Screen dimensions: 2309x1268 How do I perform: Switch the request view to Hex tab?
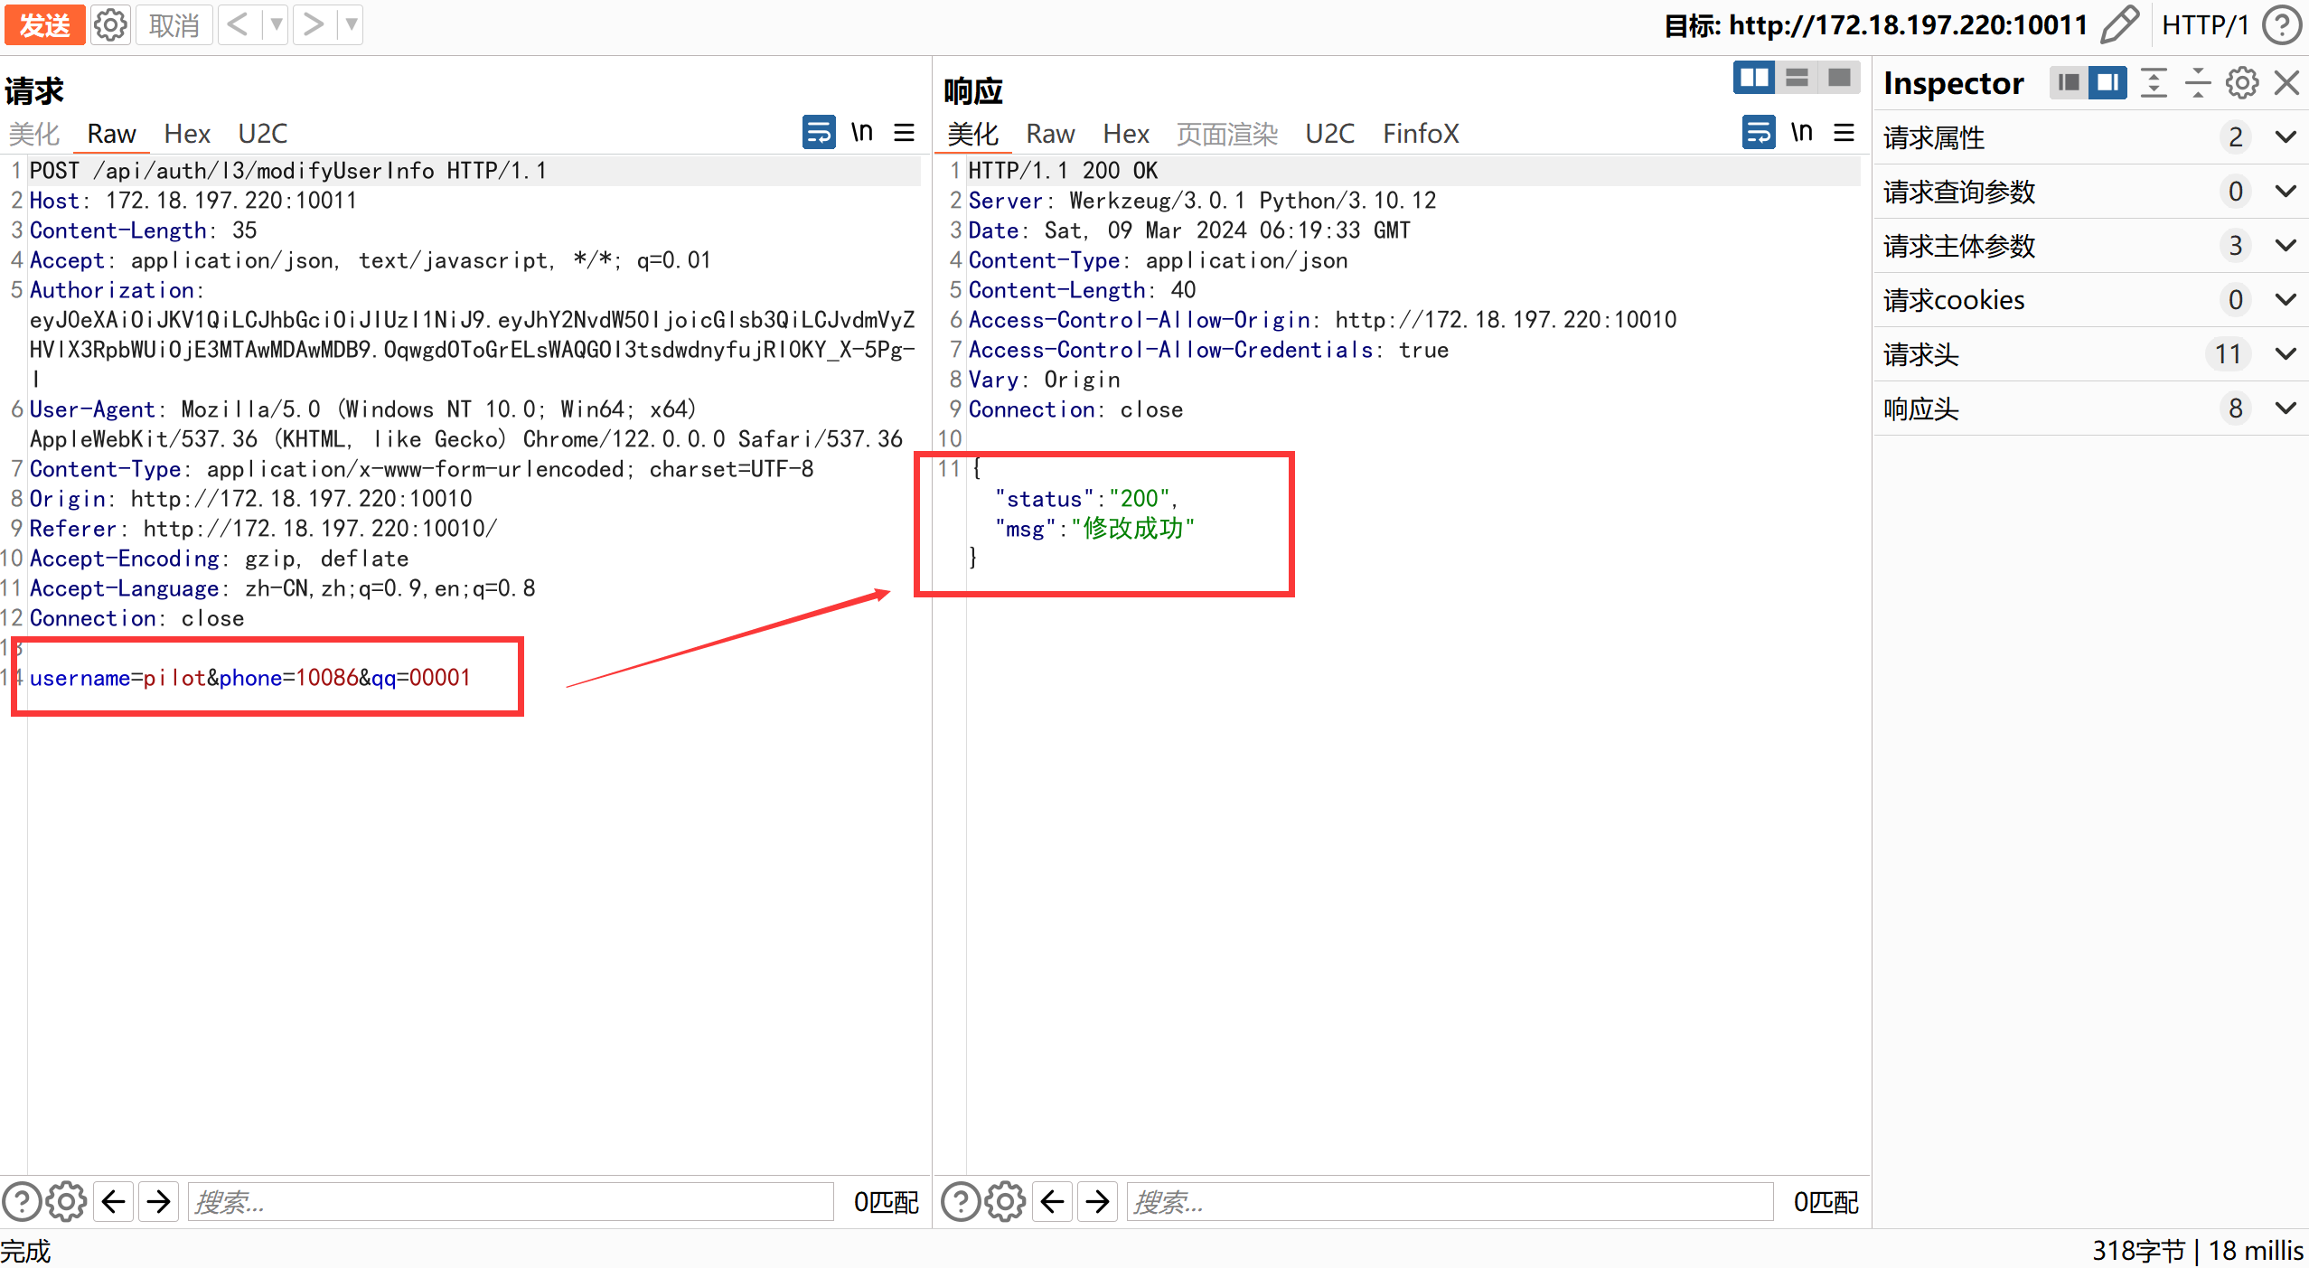pyautogui.click(x=186, y=134)
